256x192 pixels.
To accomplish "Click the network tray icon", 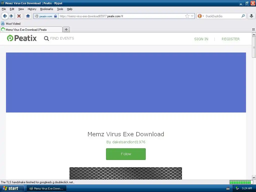I will [x=237, y=188].
